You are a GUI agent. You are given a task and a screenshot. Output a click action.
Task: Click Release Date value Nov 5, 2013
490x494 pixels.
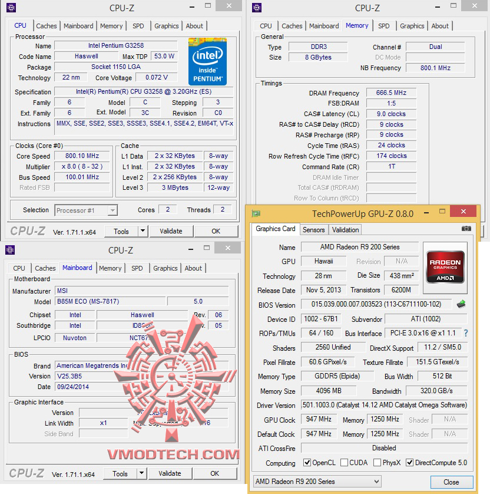click(323, 290)
